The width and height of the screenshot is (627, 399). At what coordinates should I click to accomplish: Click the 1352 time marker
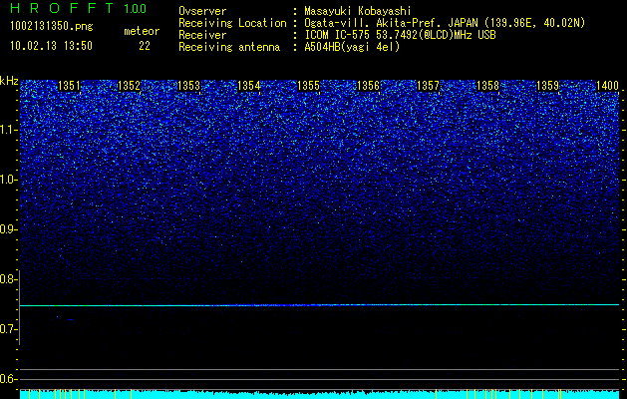(x=130, y=86)
